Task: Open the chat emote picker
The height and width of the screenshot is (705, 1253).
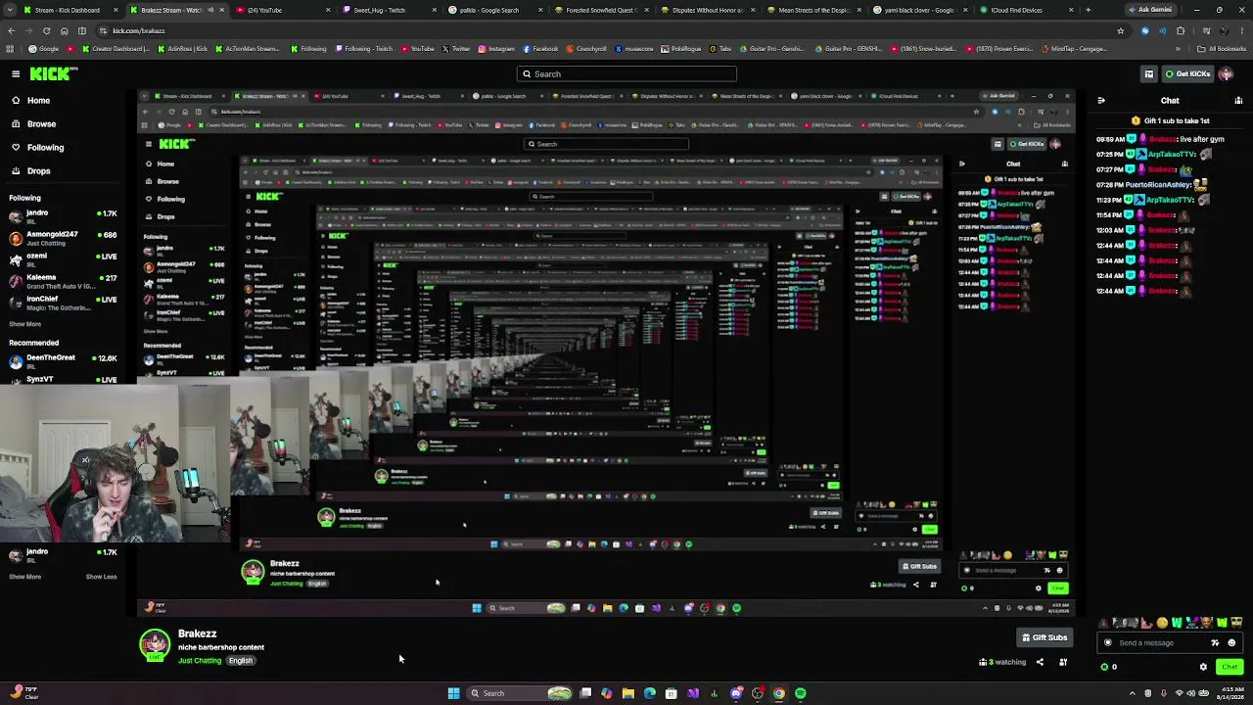Action: point(1231,643)
